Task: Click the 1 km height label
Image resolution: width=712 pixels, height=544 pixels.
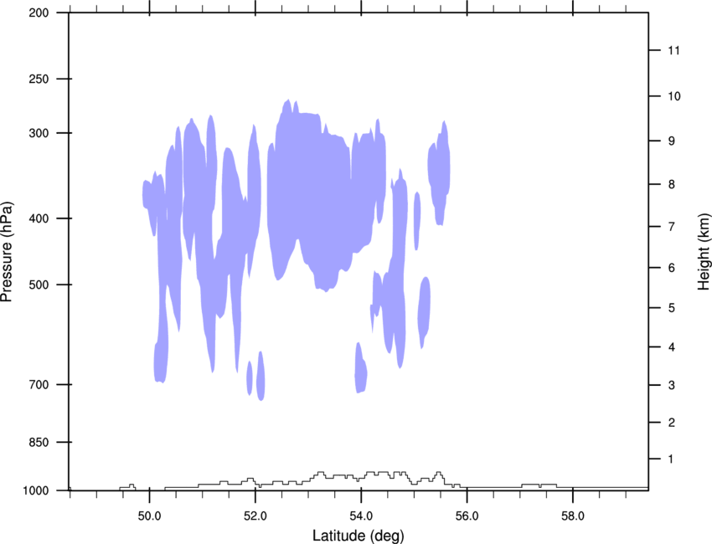Action: [671, 459]
